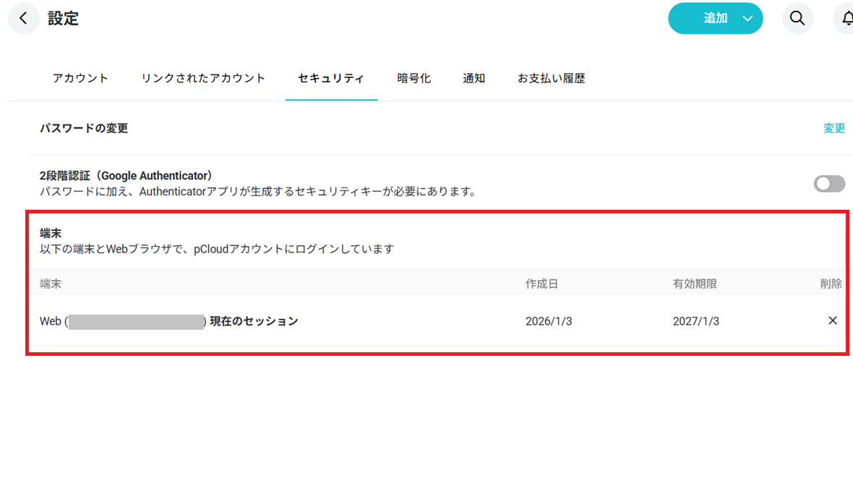Click the 作成日 column header
This screenshot has height=494, width=853.
click(x=541, y=284)
